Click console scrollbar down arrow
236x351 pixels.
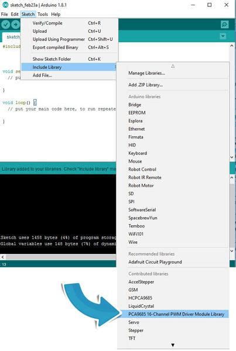coord(232,251)
